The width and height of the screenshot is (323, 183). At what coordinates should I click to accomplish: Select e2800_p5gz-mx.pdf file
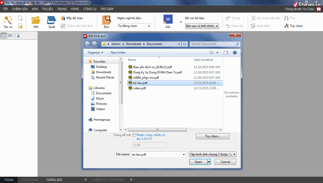146,78
